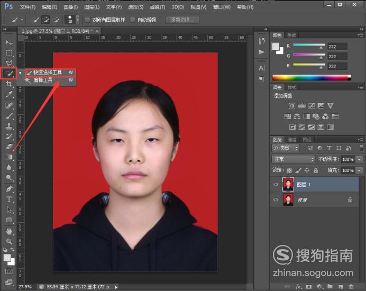
Task: Select the Zoom tool
Action: [9, 241]
